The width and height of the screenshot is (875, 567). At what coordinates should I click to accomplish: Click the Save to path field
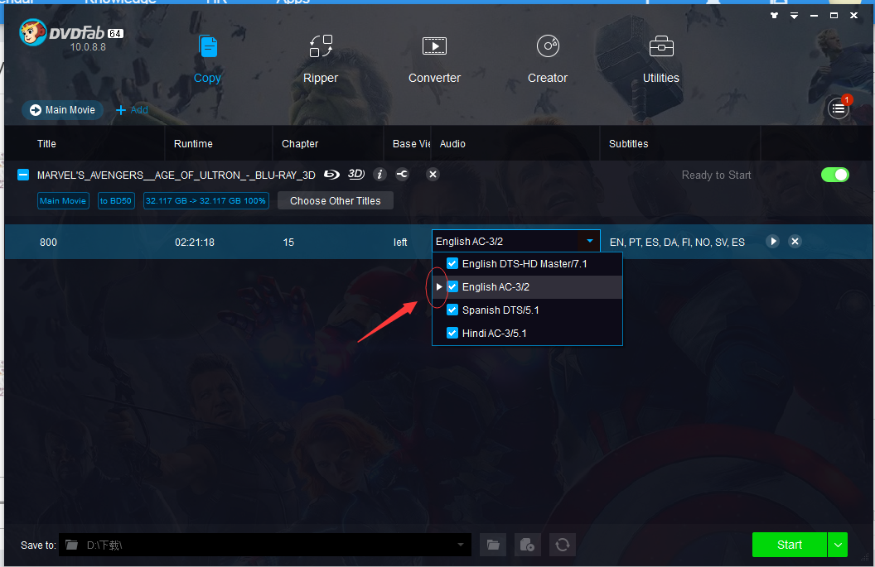(x=265, y=545)
